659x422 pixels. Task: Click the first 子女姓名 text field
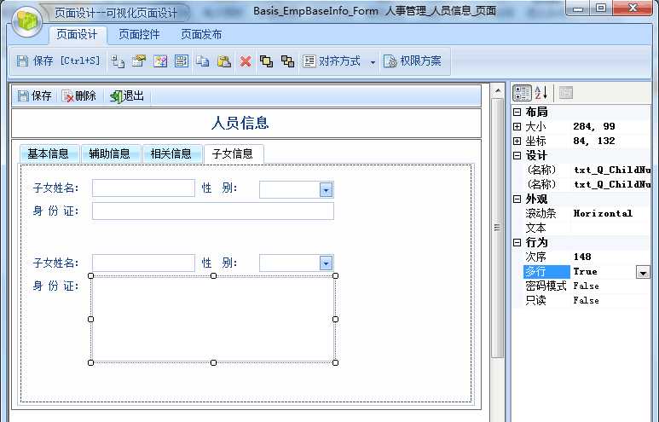tap(143, 188)
